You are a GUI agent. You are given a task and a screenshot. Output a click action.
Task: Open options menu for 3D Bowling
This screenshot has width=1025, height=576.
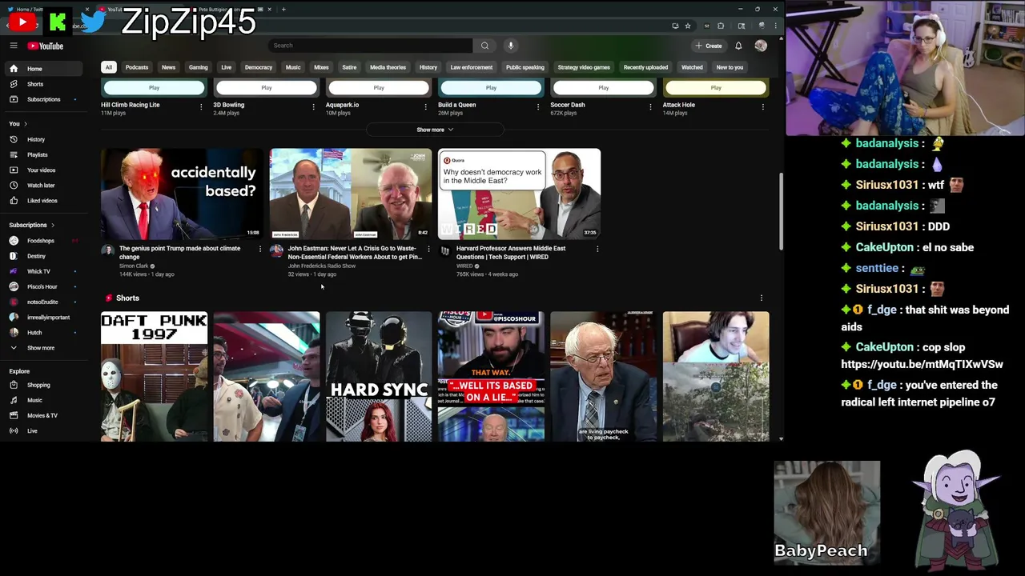[313, 106]
